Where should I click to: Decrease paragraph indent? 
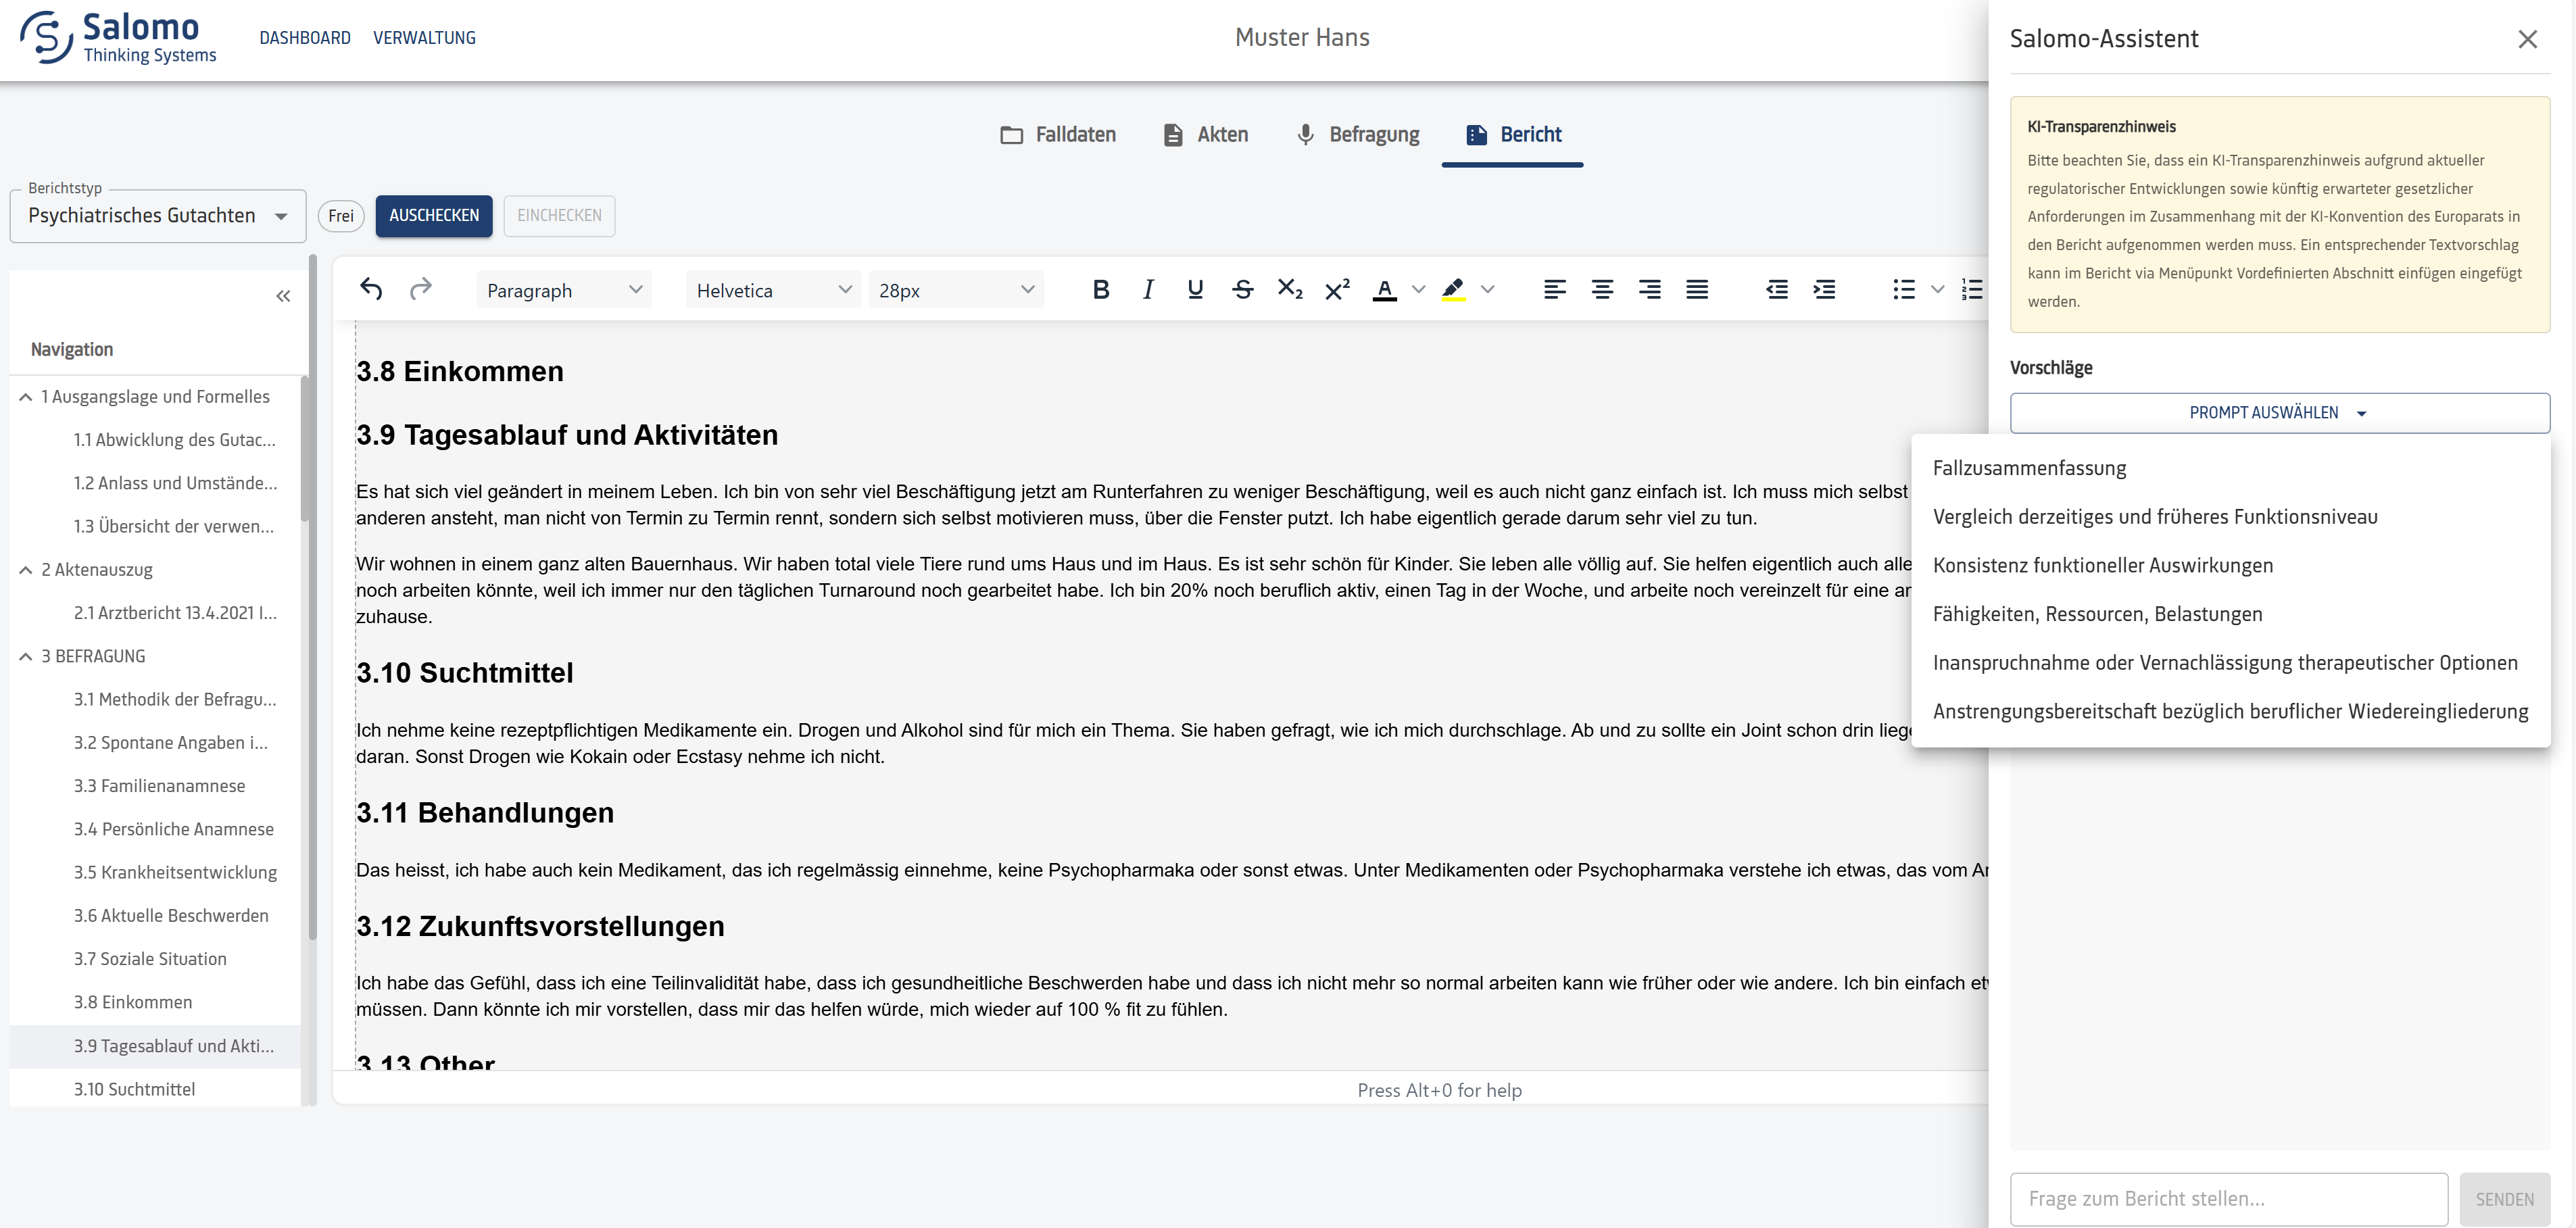(1777, 290)
